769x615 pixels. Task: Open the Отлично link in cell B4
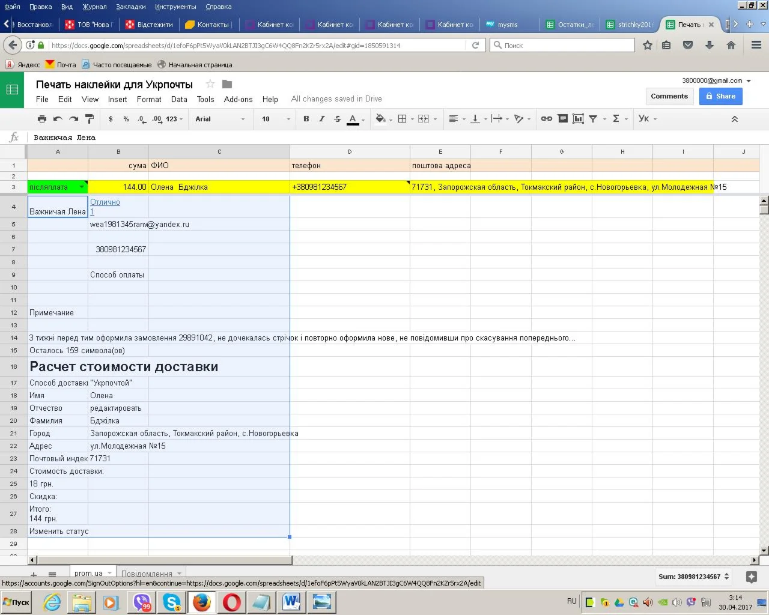pyautogui.click(x=105, y=202)
